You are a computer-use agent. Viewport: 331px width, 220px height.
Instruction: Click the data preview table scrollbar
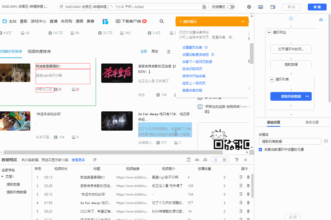point(252,185)
